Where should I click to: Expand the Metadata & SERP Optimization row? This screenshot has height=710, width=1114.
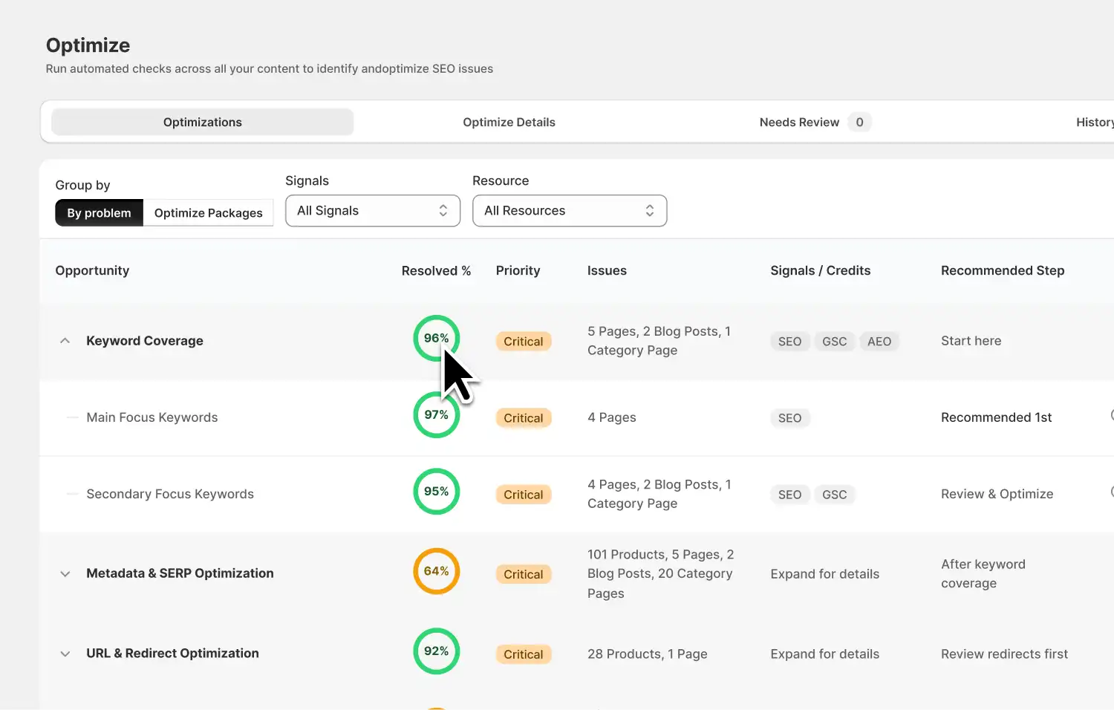(65, 573)
